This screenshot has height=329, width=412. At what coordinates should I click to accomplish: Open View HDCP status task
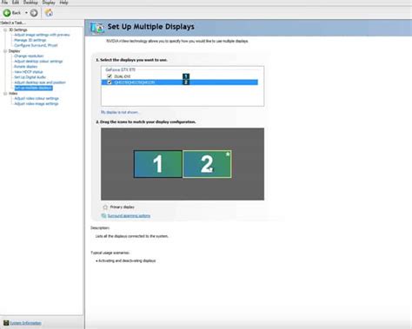click(x=29, y=72)
